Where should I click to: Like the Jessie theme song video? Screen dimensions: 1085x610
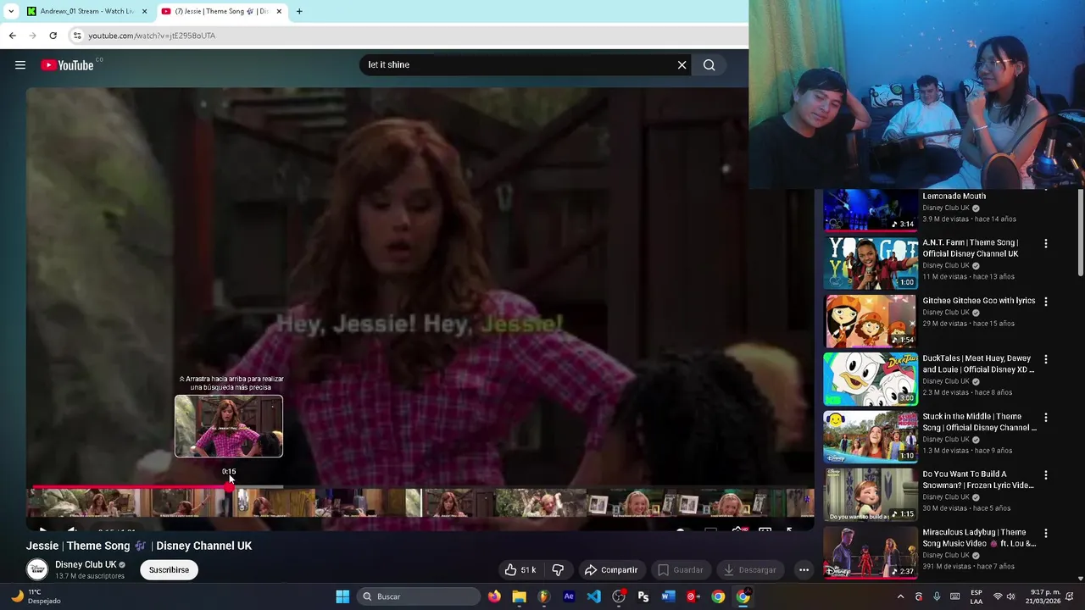(x=520, y=570)
